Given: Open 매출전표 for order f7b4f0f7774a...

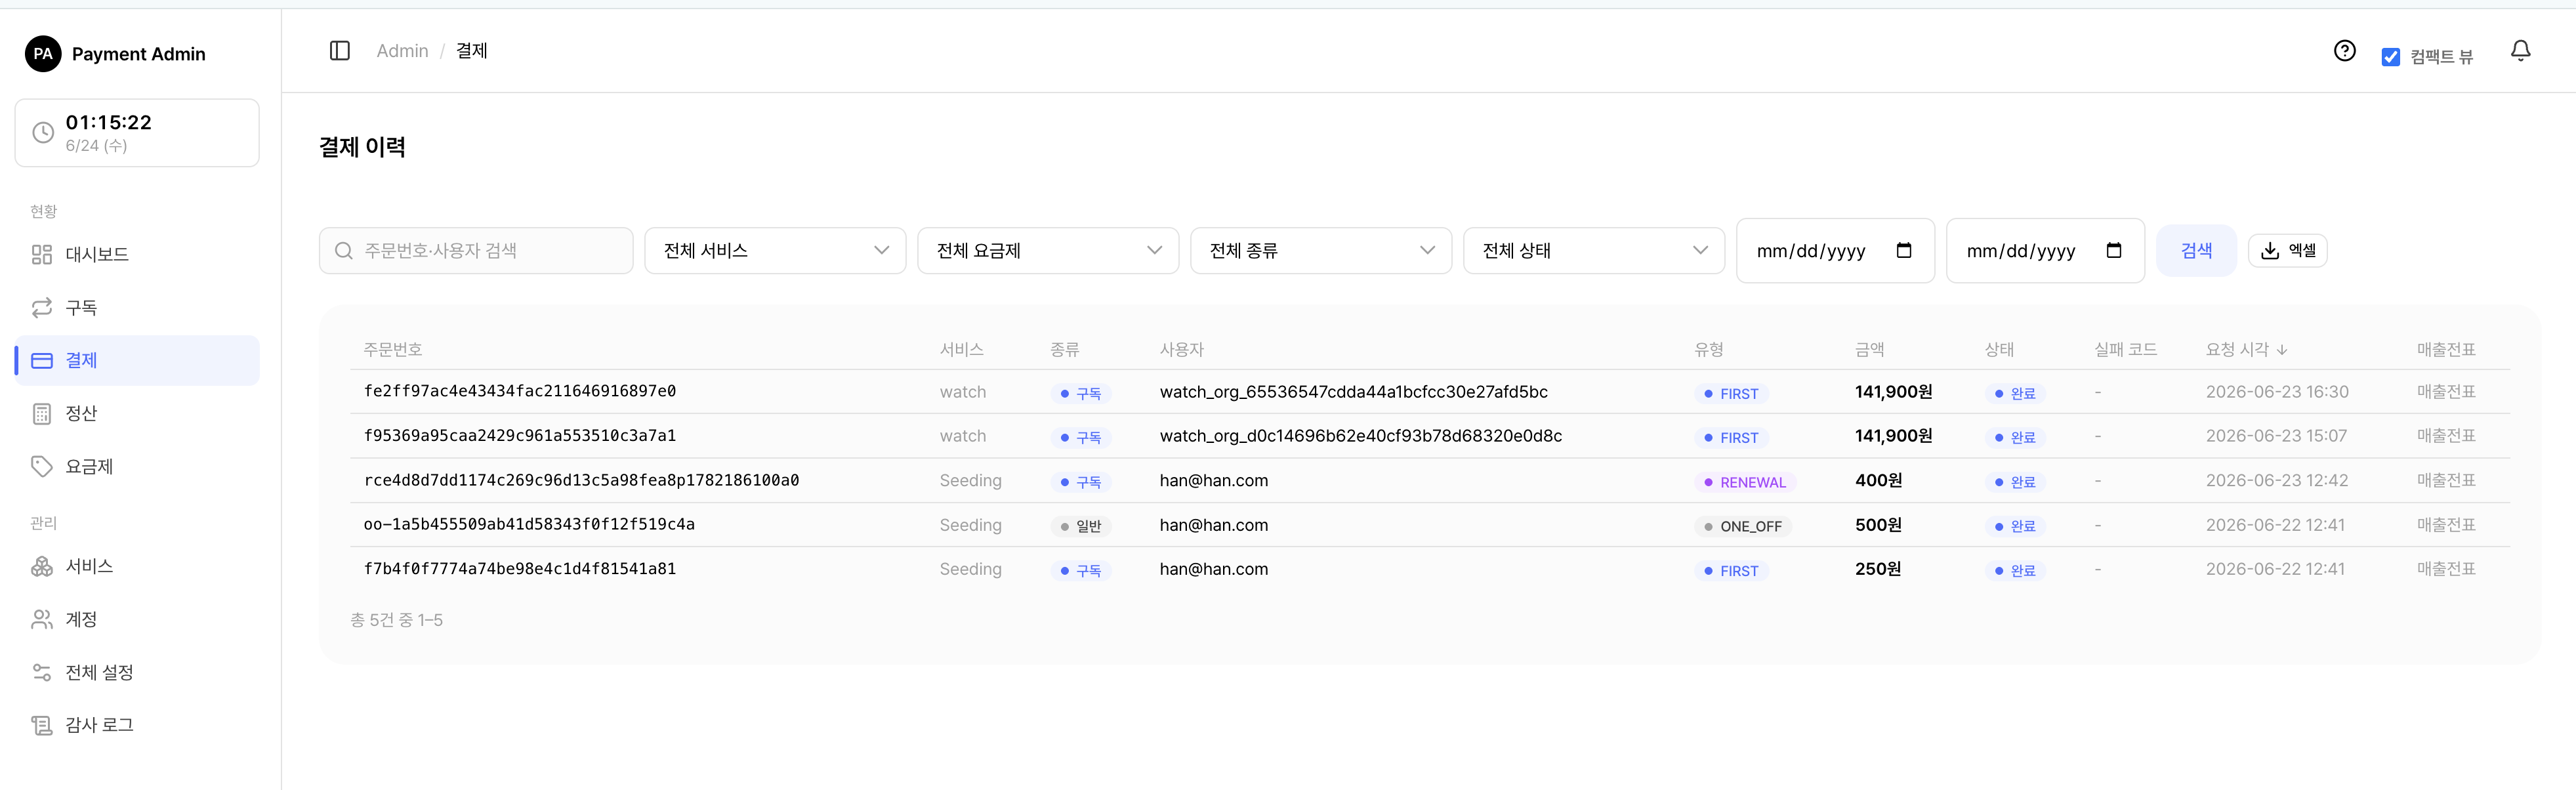Looking at the screenshot, I should point(2446,569).
